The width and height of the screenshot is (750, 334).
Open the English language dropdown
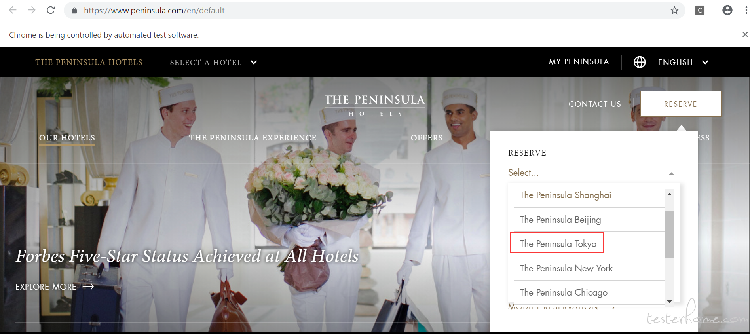pyautogui.click(x=683, y=62)
